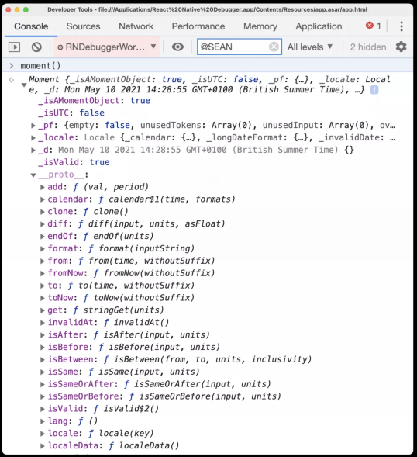Image resolution: width=417 pixels, height=457 pixels.
Task: Expand the isSameOrBefore function entry
Action: pos(43,396)
